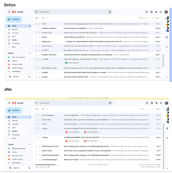Refresh the inbox in the Before screenshot

point(43,18)
